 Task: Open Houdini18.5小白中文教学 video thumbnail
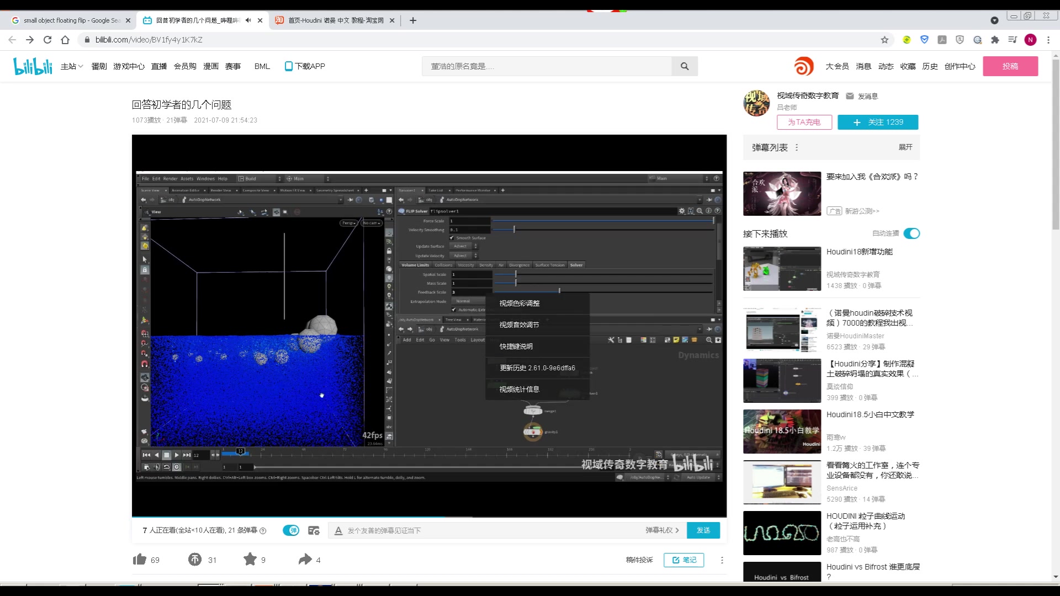(782, 432)
